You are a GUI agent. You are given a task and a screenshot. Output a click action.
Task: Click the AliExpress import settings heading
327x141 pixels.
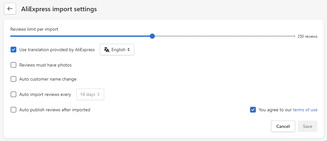pos(59,9)
